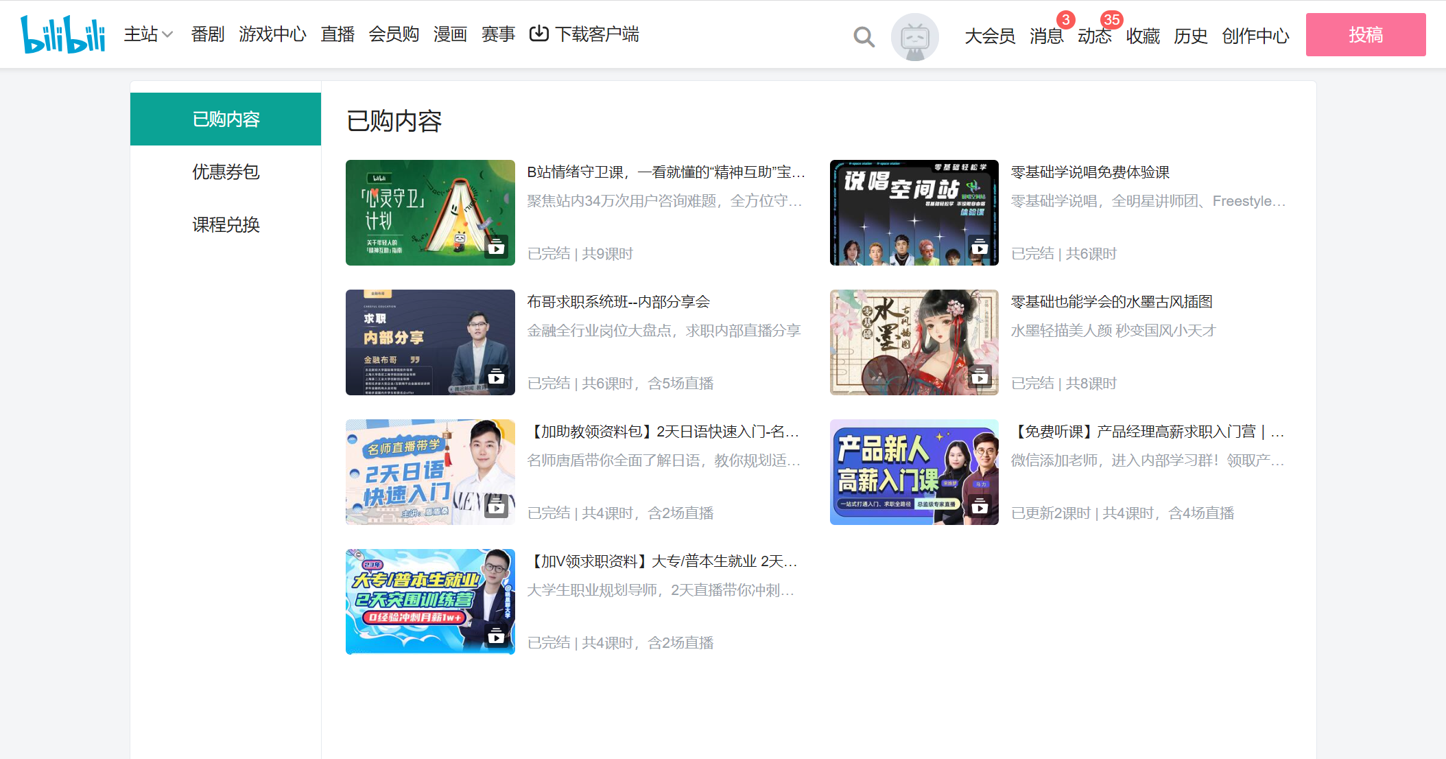Select 课程兑换 in sidebar
This screenshot has width=1446, height=759.
(226, 224)
